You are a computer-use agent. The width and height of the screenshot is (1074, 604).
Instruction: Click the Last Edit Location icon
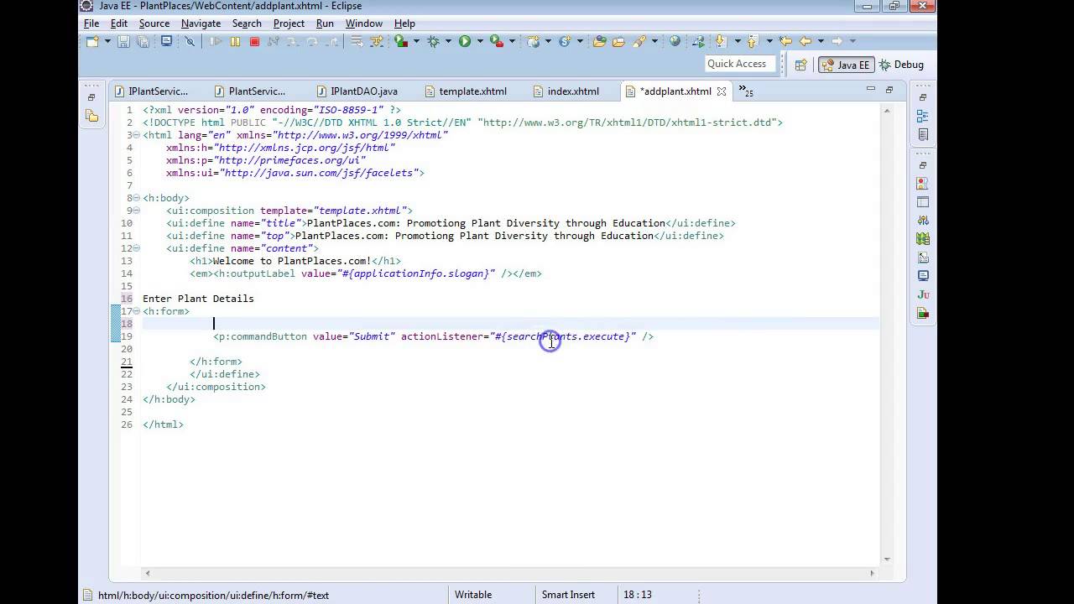(785, 41)
